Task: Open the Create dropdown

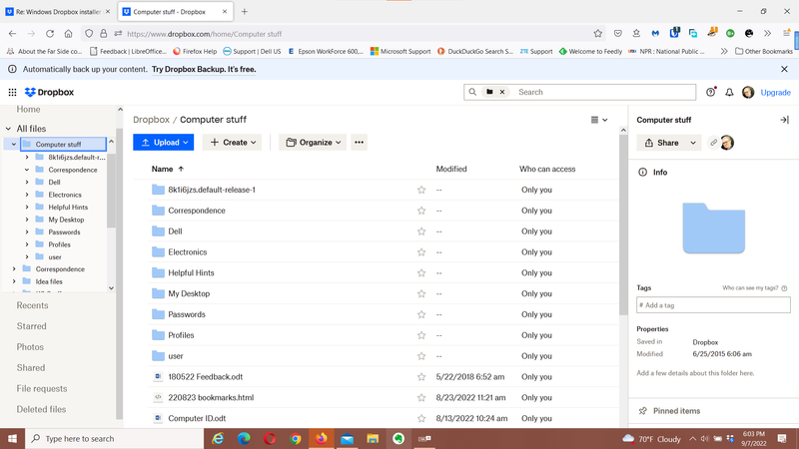Action: point(233,143)
